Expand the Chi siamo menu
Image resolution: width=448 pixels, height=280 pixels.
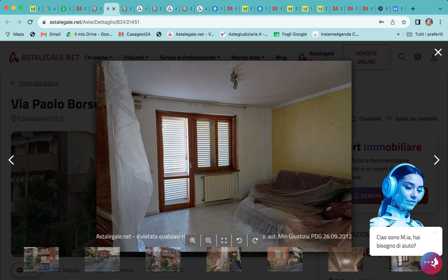pyautogui.click(x=98, y=58)
